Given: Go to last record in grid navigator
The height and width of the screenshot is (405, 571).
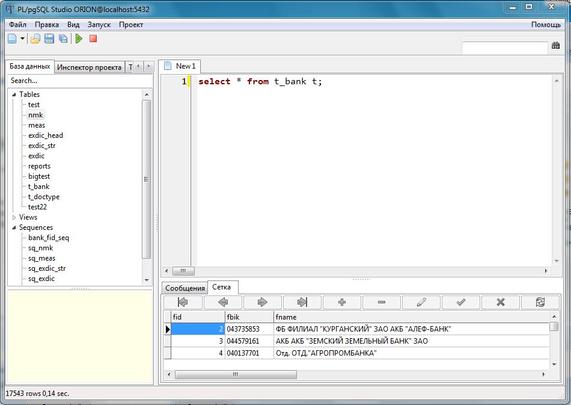Looking at the screenshot, I should tap(302, 302).
